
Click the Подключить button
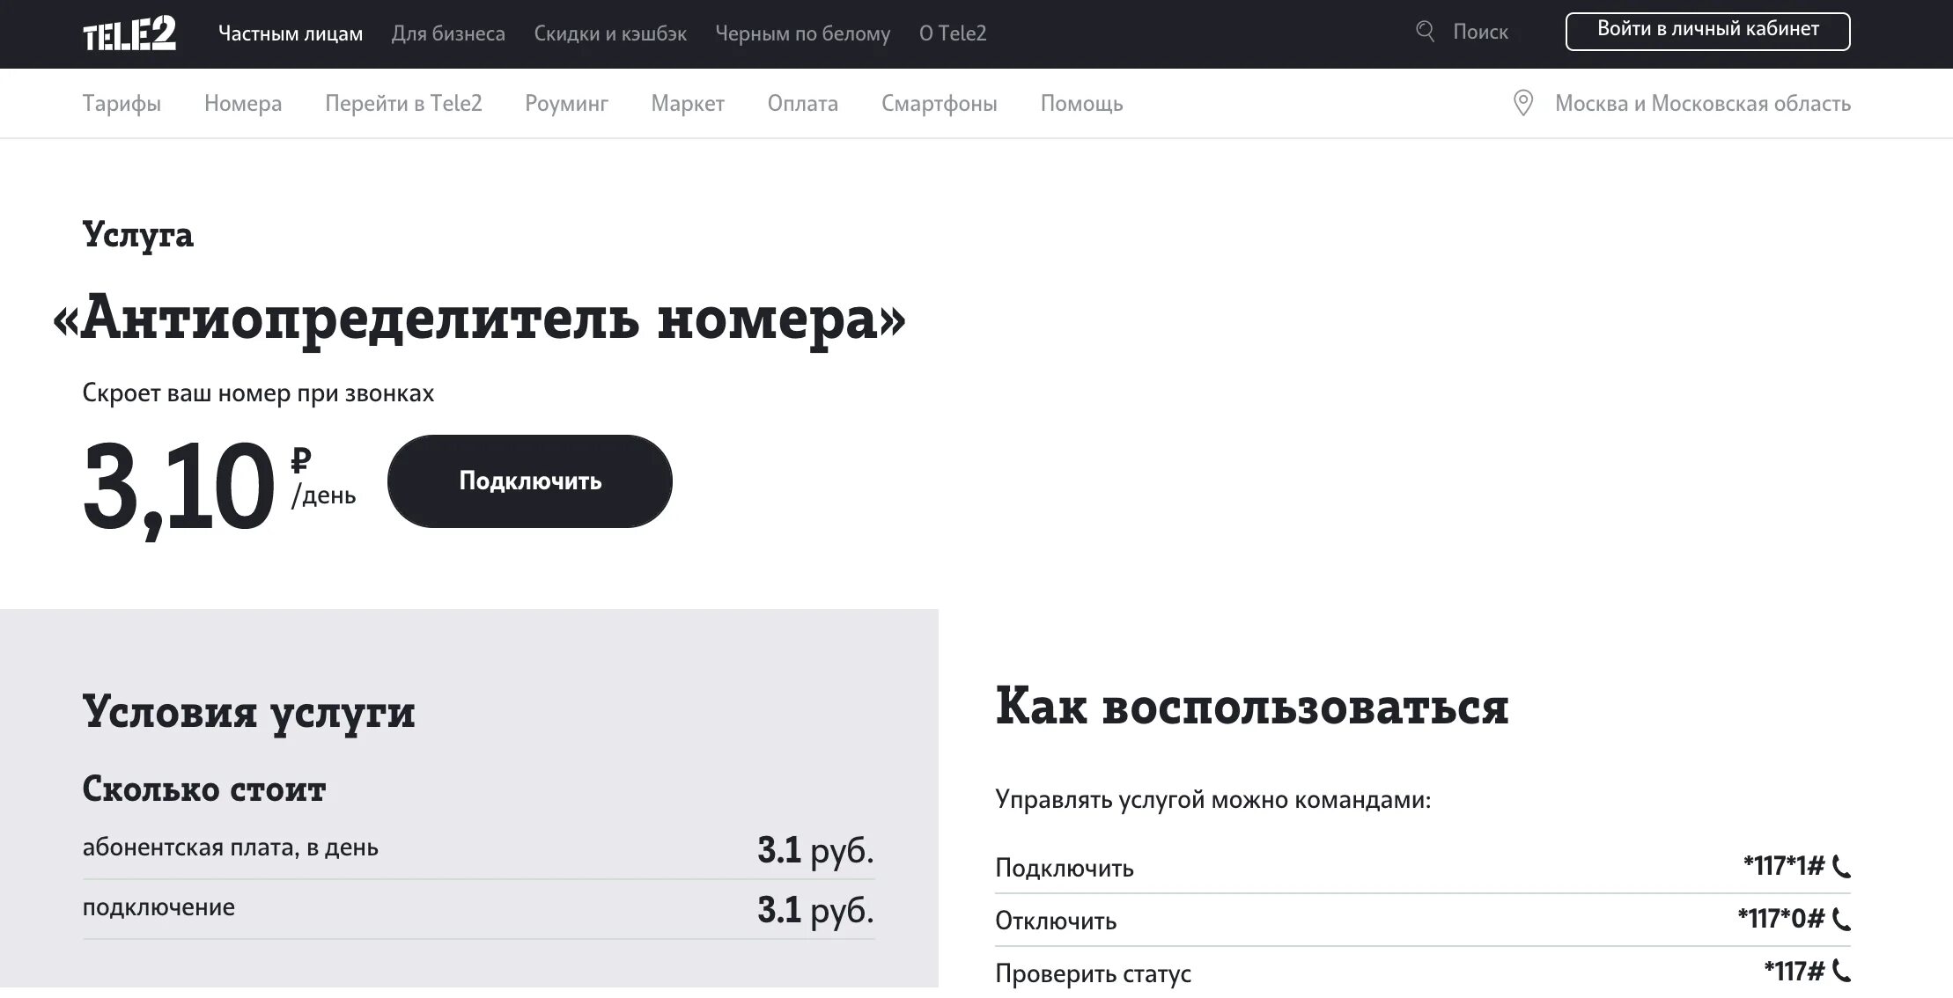point(530,481)
